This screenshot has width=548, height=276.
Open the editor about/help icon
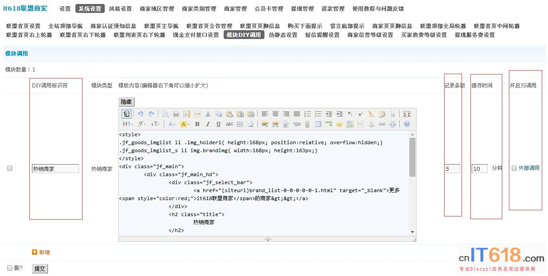pos(407,124)
